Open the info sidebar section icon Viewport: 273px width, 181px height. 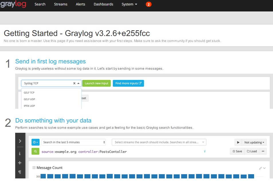(x=20, y=154)
